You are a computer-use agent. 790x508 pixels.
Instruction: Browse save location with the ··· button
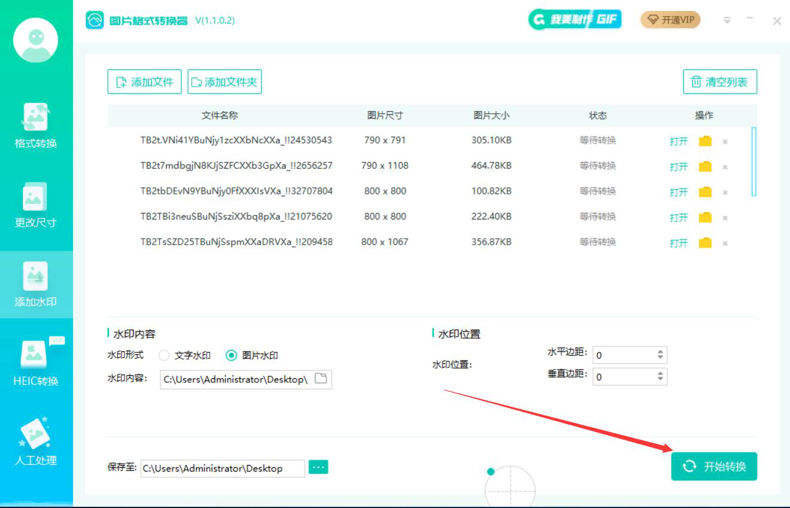click(x=319, y=467)
